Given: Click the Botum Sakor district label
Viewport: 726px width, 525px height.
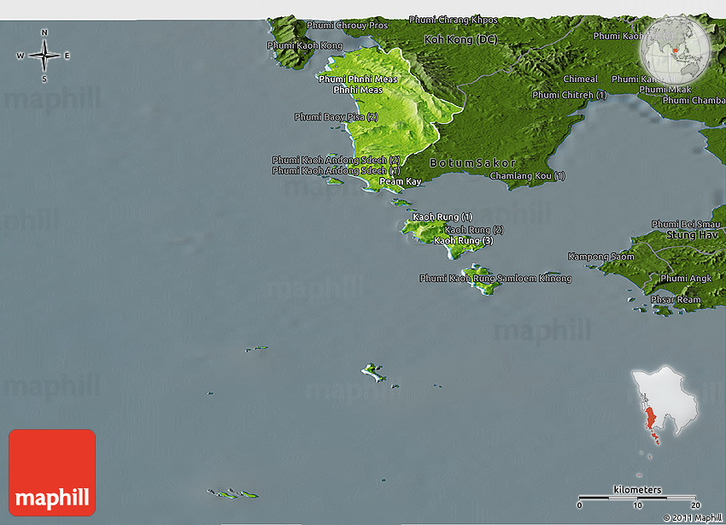Looking at the screenshot, I should coord(472,162).
